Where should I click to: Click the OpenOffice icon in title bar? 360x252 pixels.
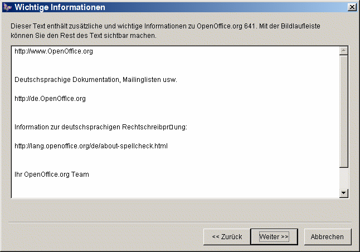point(7,7)
